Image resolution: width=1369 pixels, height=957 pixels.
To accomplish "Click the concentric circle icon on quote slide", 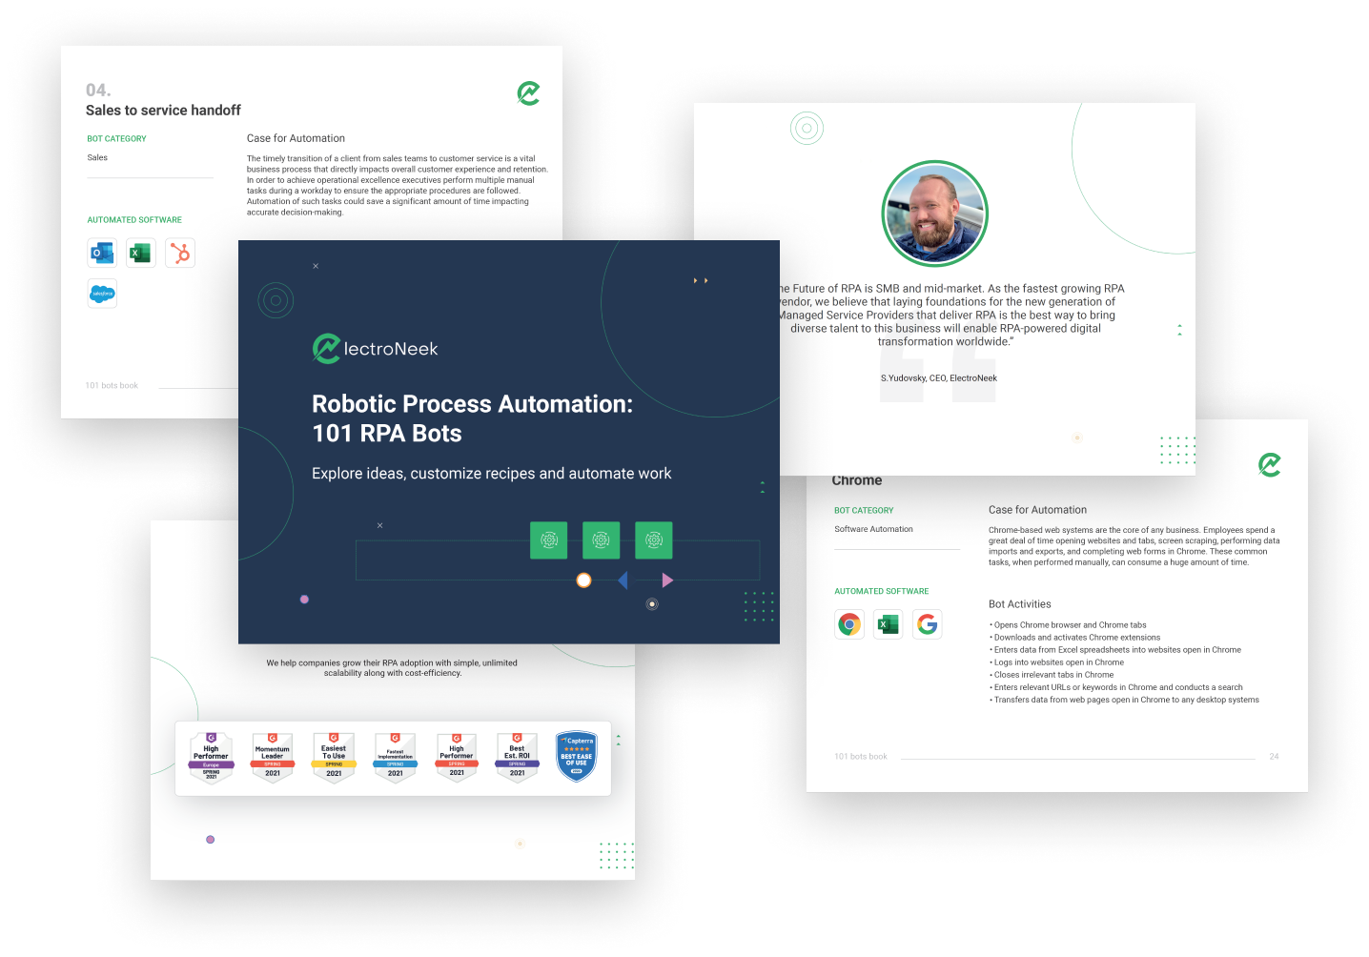I will tap(807, 128).
